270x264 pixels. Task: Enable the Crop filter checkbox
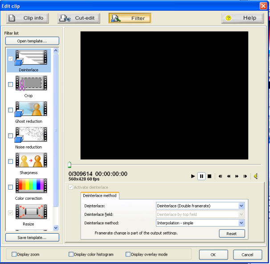(x=11, y=84)
